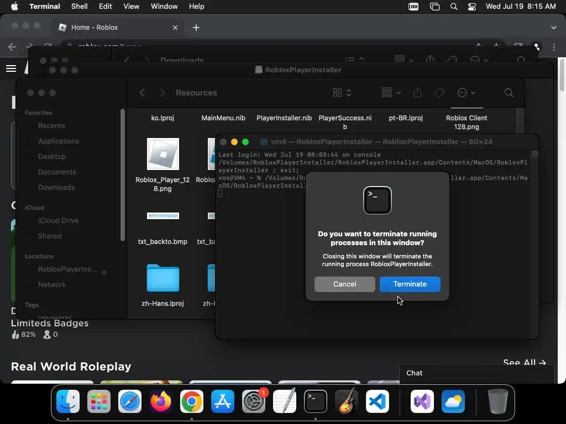
Task: Launch Visual Studio Code from Dock
Action: 378,401
